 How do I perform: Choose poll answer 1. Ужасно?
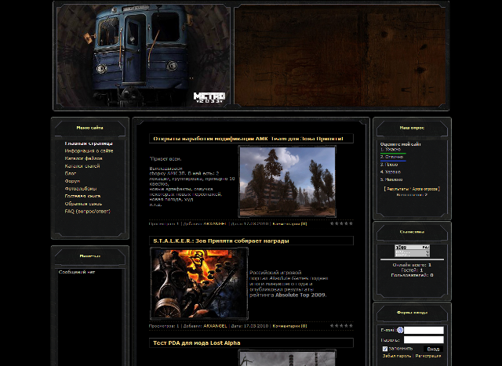[x=391, y=150]
